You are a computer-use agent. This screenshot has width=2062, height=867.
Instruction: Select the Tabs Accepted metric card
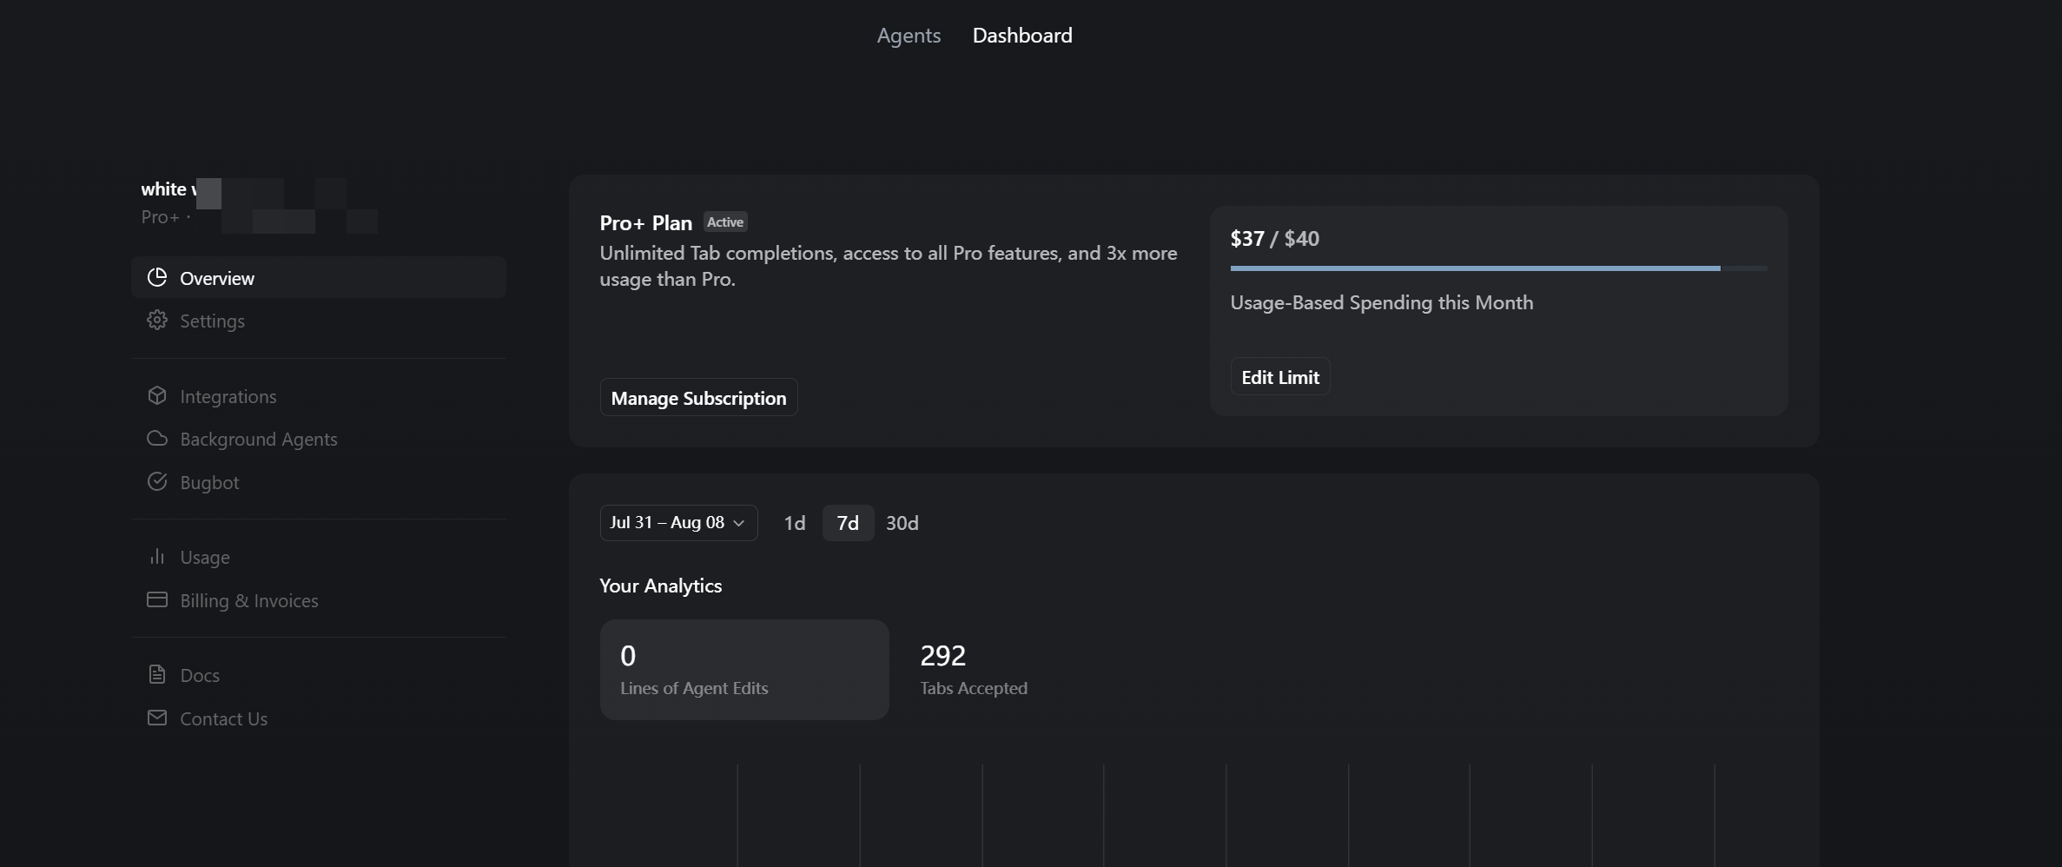[x=974, y=670]
